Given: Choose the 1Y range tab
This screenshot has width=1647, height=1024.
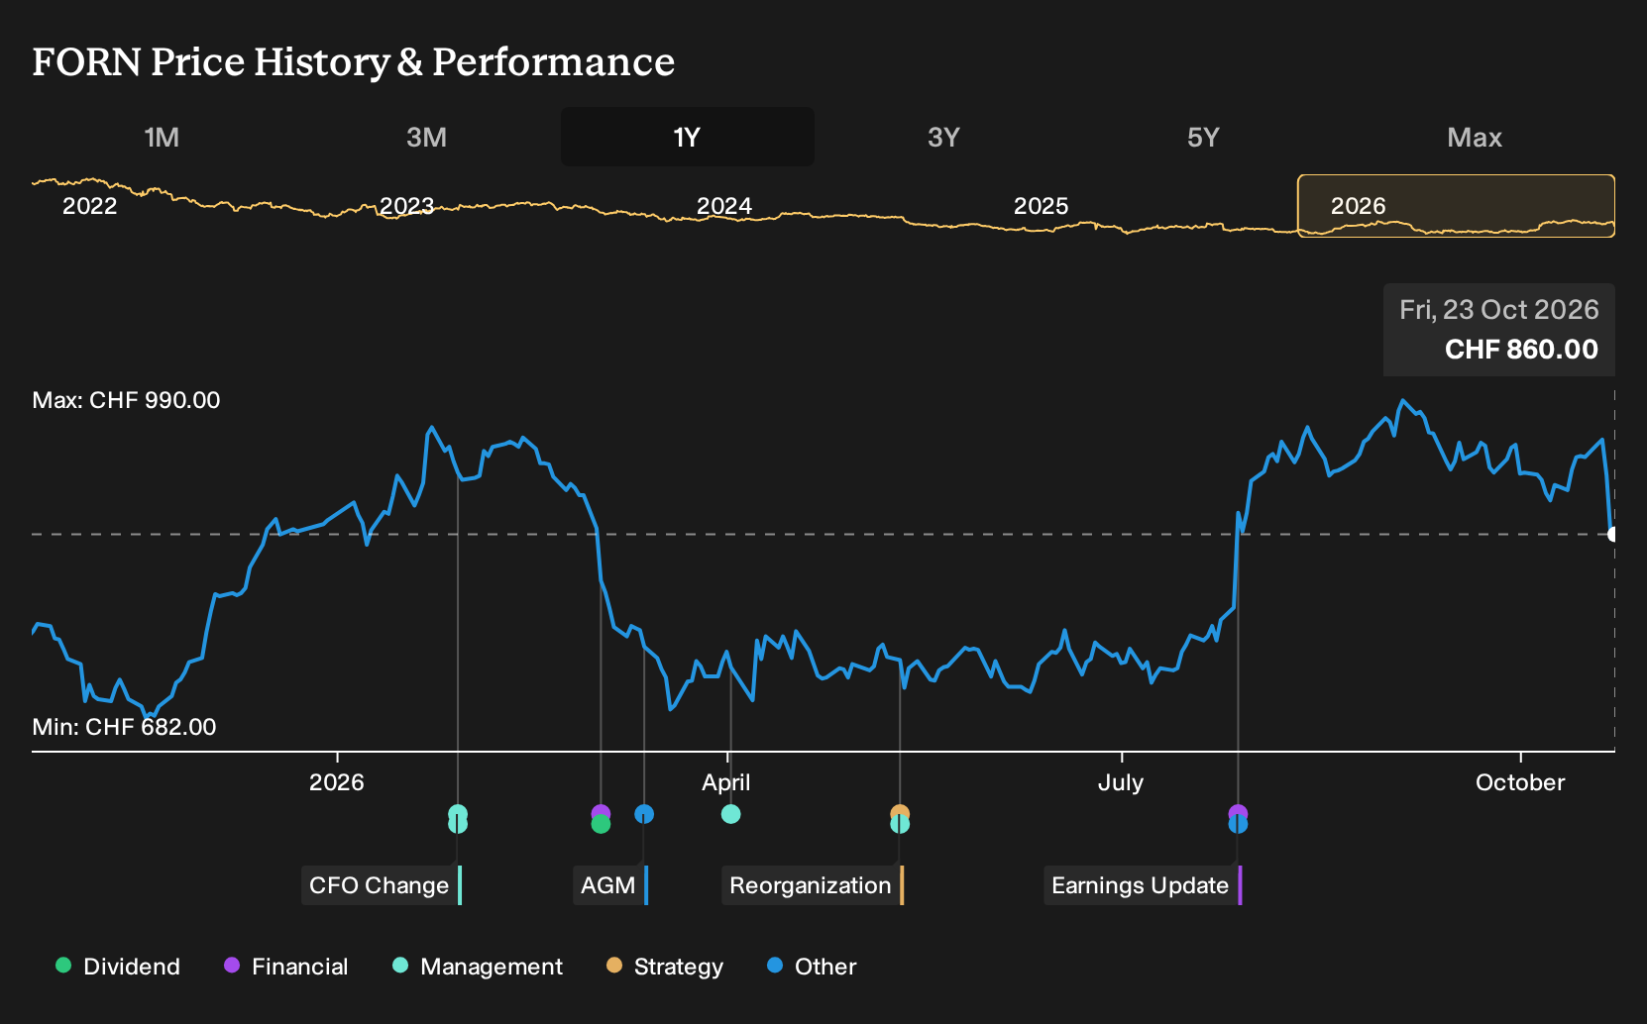Looking at the screenshot, I should pyautogui.click(x=688, y=137).
